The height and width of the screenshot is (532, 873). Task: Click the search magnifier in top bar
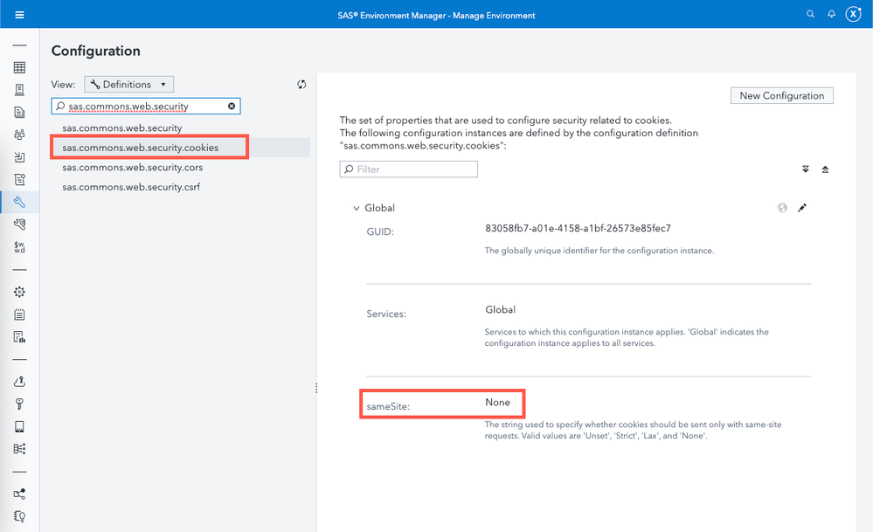coord(810,15)
